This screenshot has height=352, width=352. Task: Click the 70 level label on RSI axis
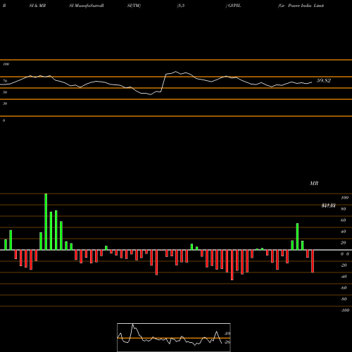tap(5, 81)
